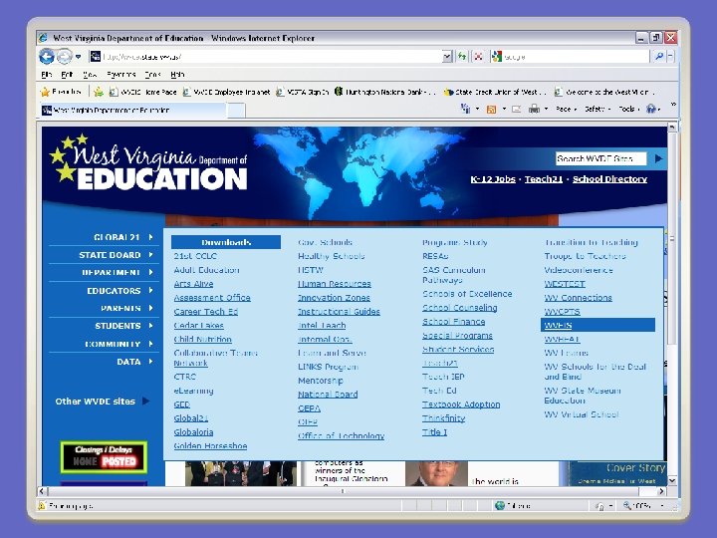Click the Print icon in command bar

pos(534,110)
